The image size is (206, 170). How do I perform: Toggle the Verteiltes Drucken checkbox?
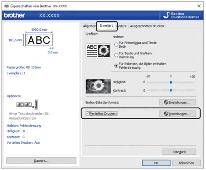click(x=87, y=113)
